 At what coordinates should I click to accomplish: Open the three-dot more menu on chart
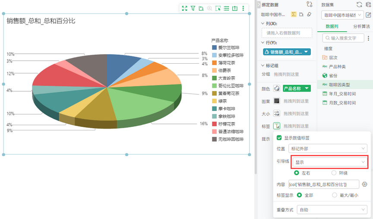point(243,8)
